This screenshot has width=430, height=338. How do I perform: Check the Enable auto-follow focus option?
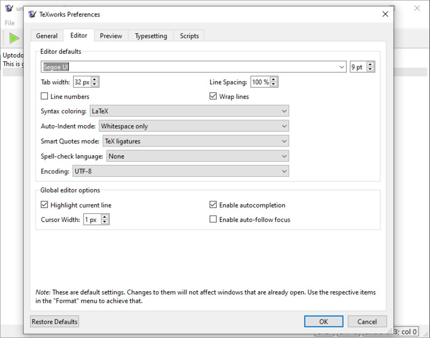213,219
